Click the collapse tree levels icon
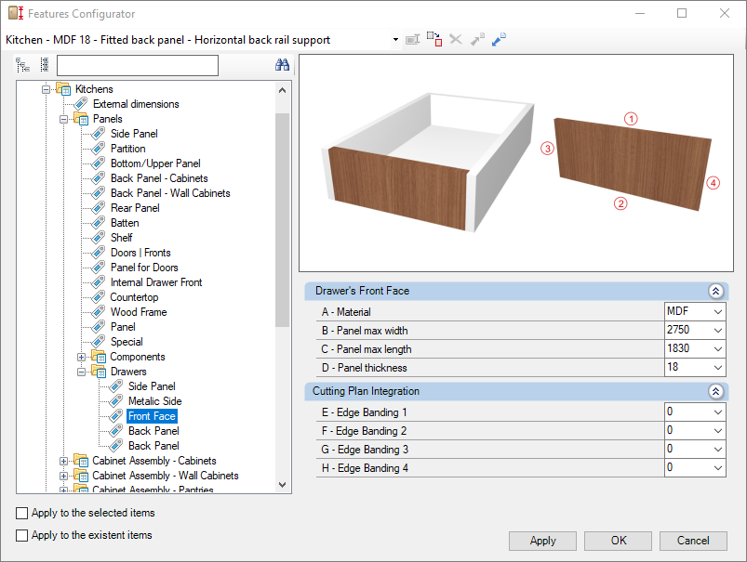The width and height of the screenshot is (747, 562). pyautogui.click(x=45, y=65)
